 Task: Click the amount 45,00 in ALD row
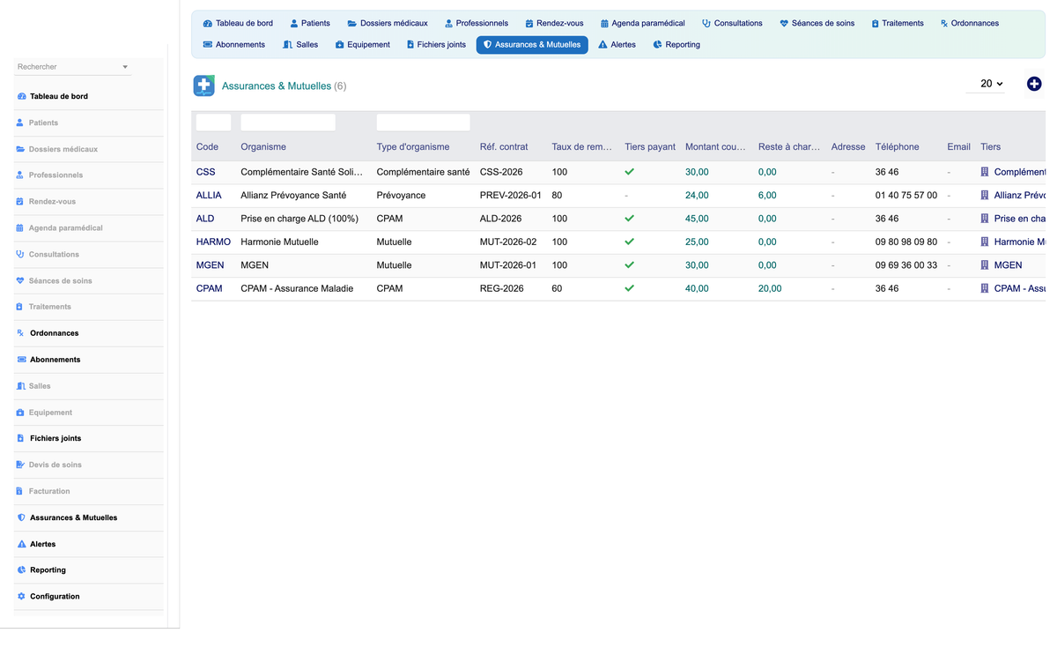point(697,219)
